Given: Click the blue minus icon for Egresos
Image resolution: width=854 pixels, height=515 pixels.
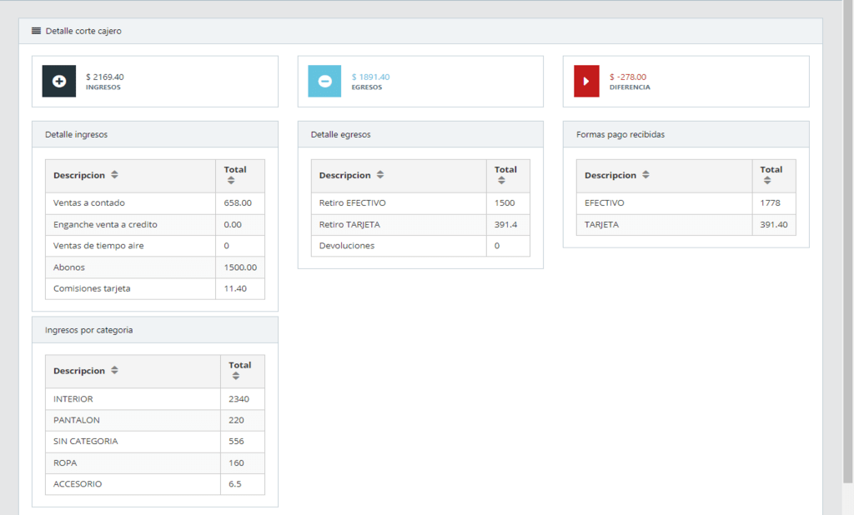Looking at the screenshot, I should point(324,81).
